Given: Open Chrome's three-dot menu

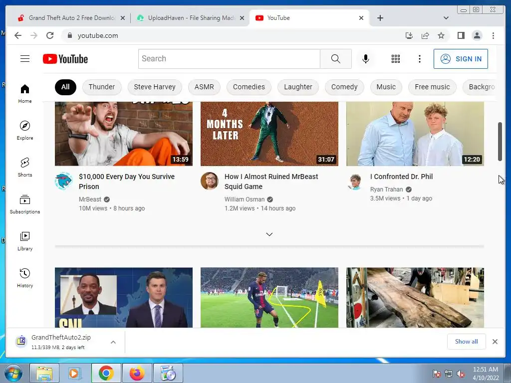Looking at the screenshot, I should [493, 35].
